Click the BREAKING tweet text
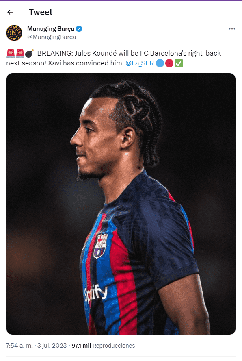The height and width of the screenshot is (361, 242). 113,58
